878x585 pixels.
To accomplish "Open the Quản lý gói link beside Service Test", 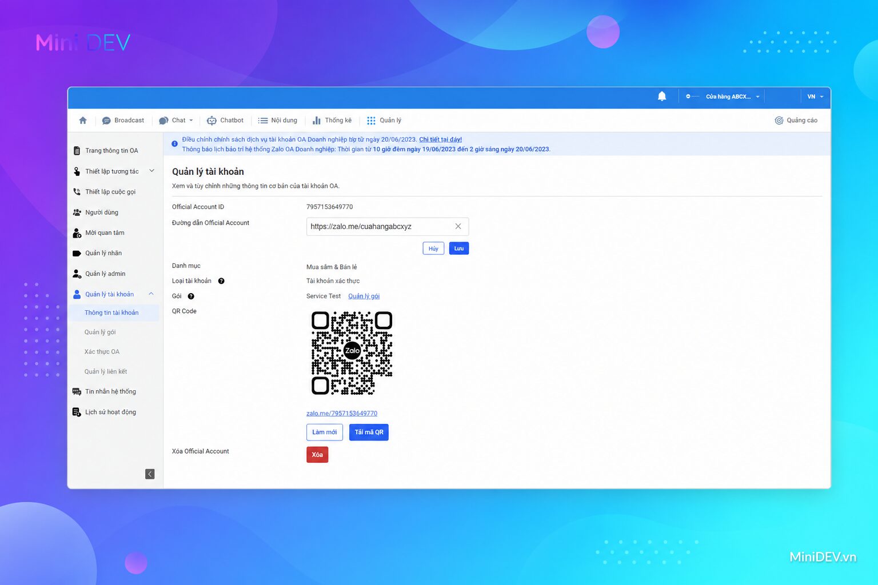I will [364, 296].
